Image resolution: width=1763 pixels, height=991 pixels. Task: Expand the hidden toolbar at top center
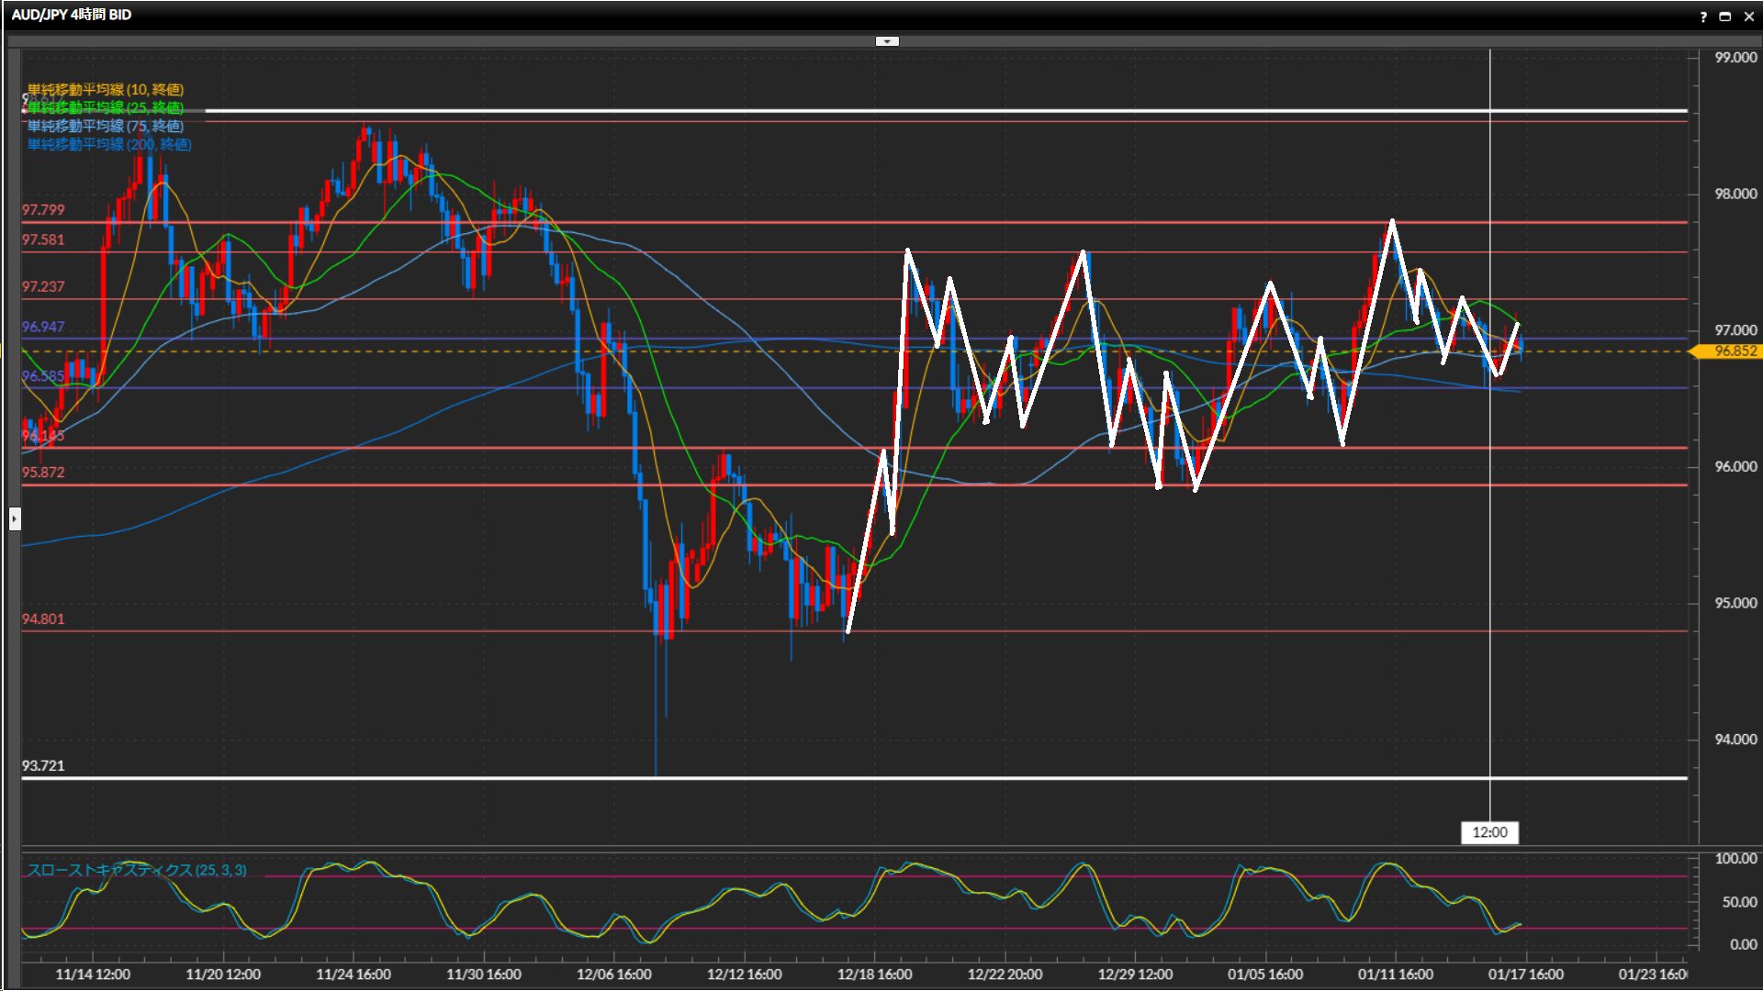(887, 41)
